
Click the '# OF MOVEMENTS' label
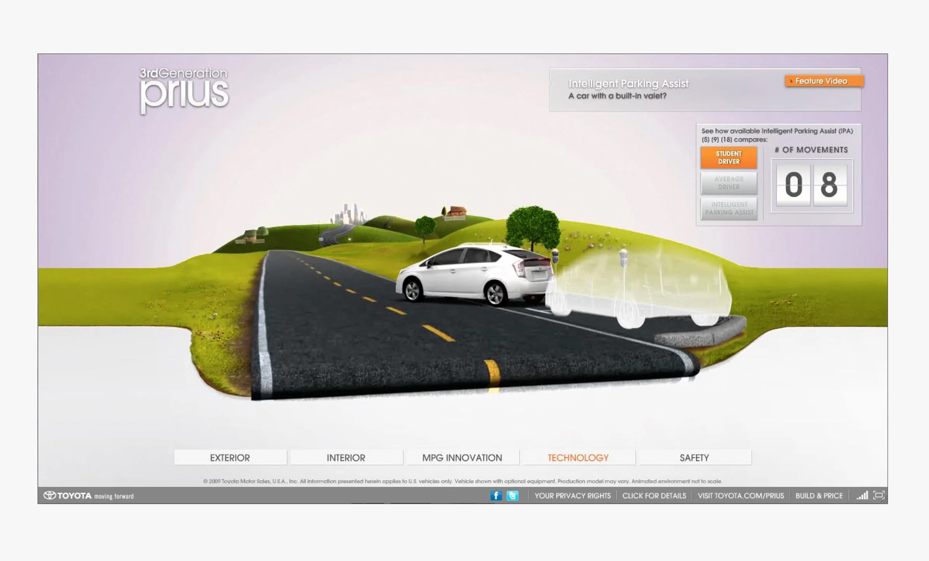click(811, 150)
